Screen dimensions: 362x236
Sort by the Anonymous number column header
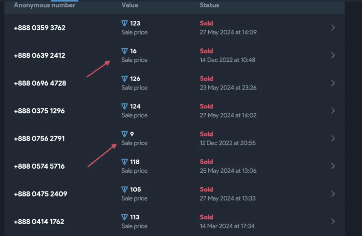(x=45, y=5)
